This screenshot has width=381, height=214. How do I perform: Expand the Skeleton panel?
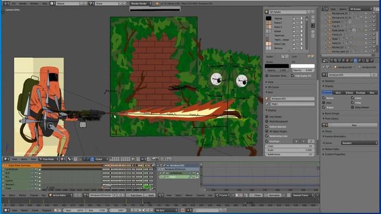pyautogui.click(x=329, y=81)
